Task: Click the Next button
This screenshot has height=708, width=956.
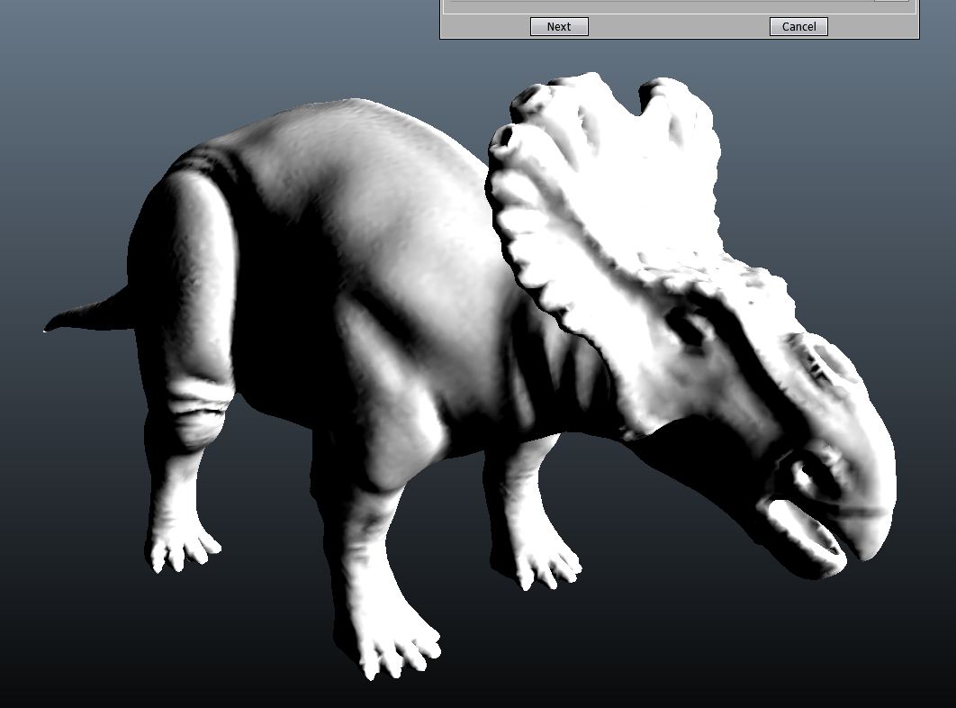Action: [x=559, y=26]
